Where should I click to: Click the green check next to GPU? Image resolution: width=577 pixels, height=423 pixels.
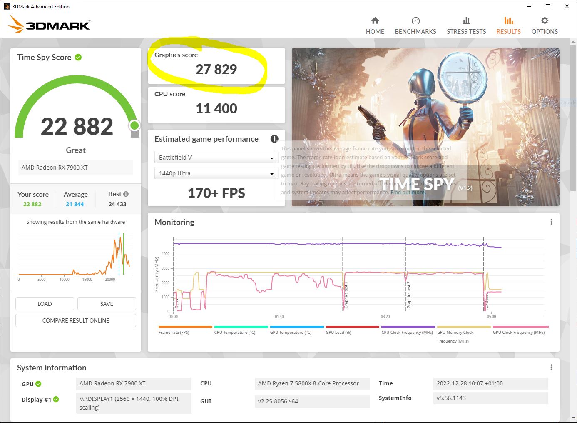click(x=38, y=384)
